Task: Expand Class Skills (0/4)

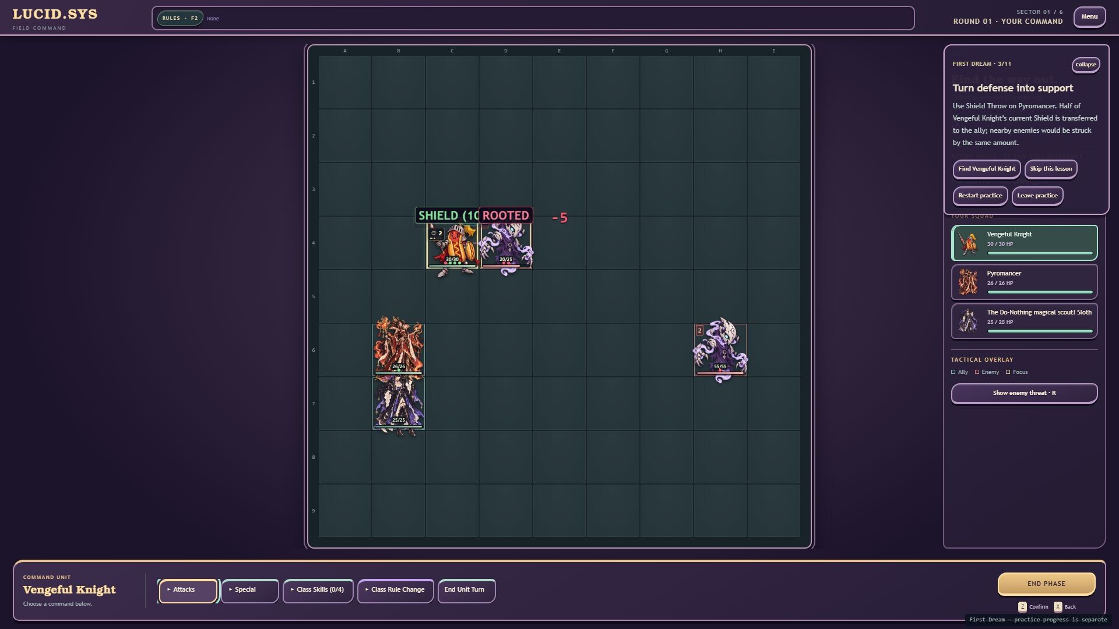Action: [x=318, y=591]
